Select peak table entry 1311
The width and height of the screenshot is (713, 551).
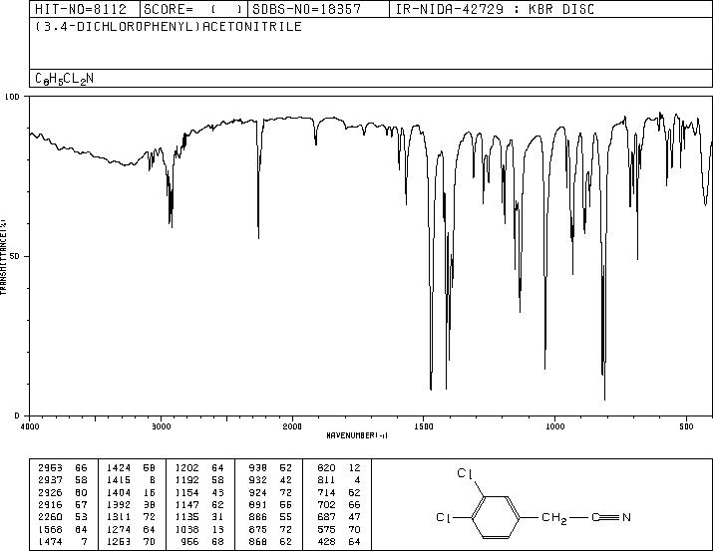click(x=131, y=517)
